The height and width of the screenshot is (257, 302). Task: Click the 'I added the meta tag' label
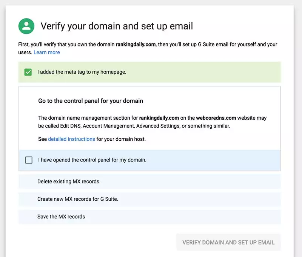coord(82,72)
